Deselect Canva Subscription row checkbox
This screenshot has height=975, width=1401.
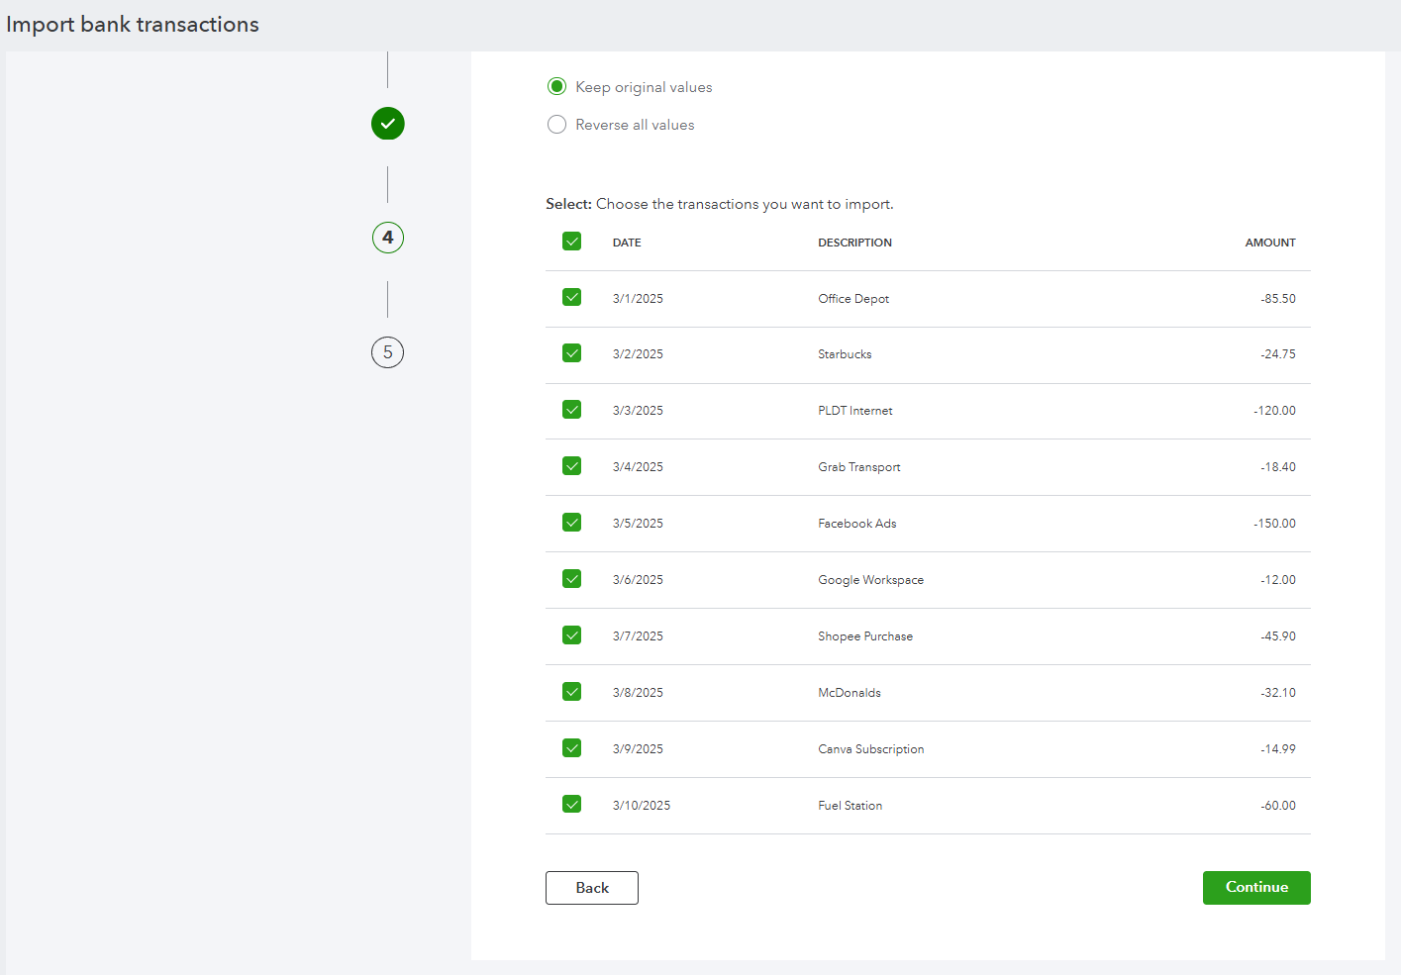(572, 748)
